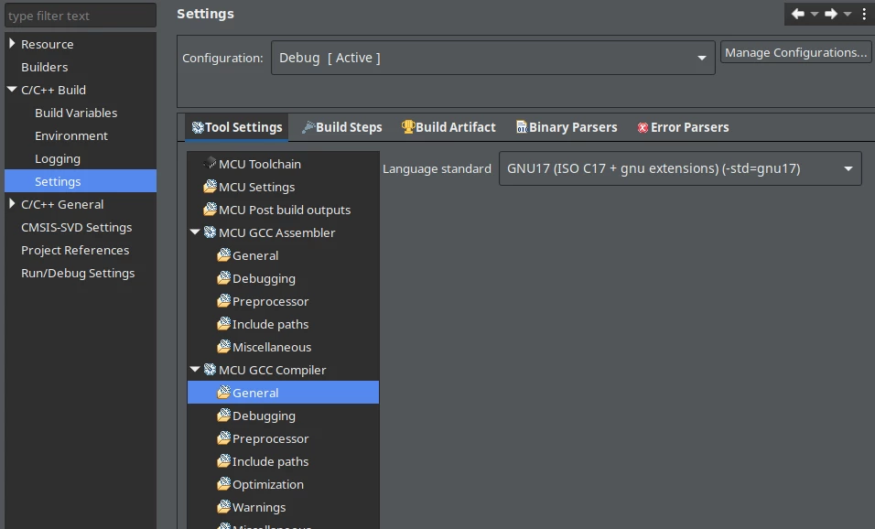This screenshot has width=875, height=529.
Task: Click the forward arrow navigation icon
Action: tap(831, 14)
